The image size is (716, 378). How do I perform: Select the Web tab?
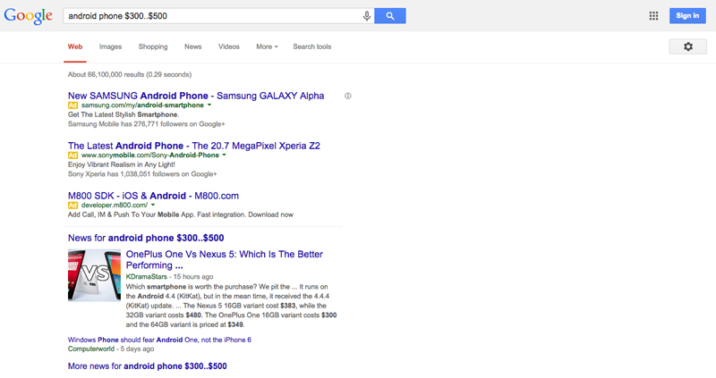click(75, 46)
